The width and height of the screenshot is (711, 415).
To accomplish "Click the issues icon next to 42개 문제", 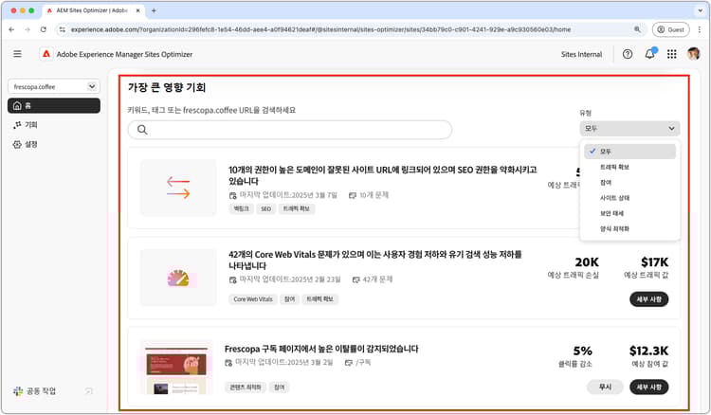I will coord(355,280).
